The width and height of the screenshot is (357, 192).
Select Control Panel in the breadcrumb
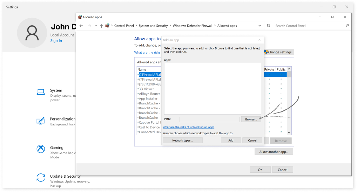(x=124, y=26)
